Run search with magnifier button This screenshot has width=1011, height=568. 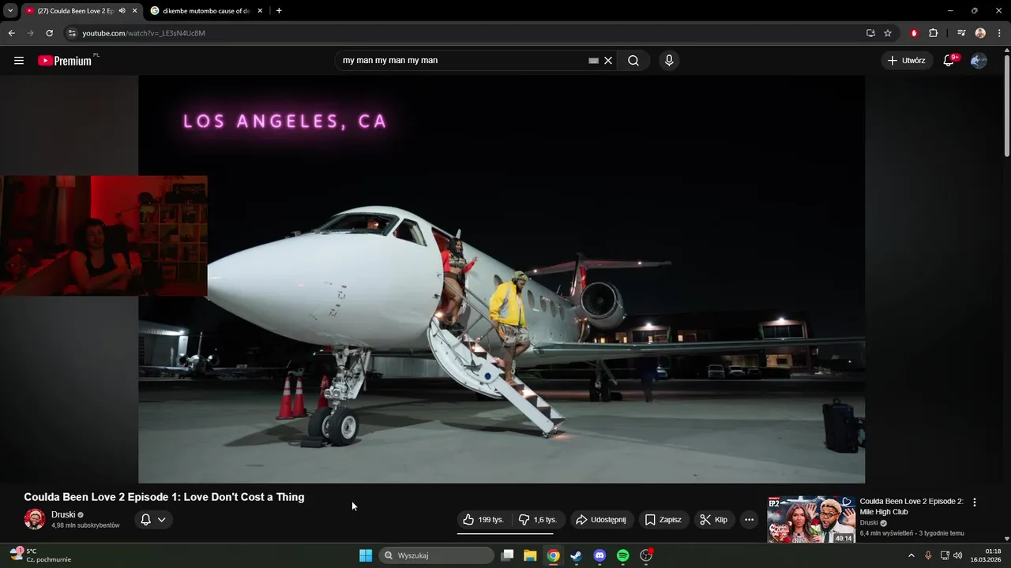coord(633,61)
